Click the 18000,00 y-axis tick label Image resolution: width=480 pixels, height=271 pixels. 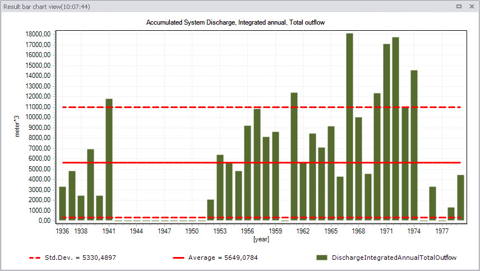point(38,34)
